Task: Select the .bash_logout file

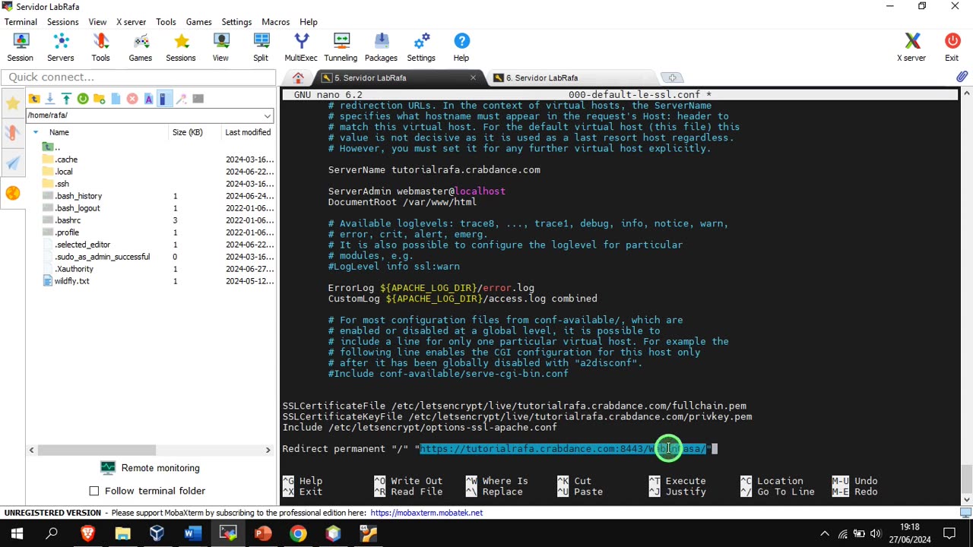Action: pos(78,208)
